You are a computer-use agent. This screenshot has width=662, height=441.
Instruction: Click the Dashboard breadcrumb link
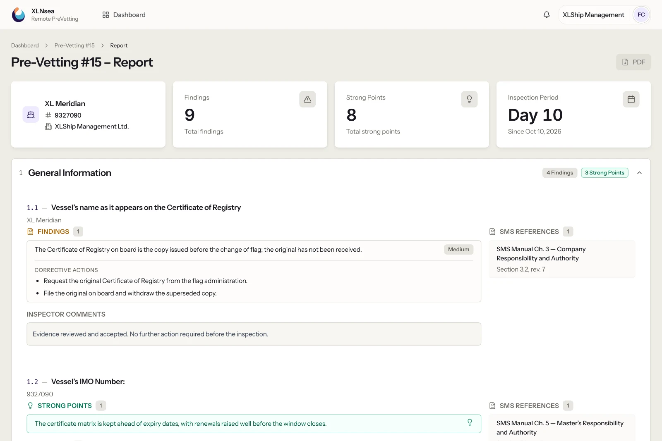(x=25, y=45)
